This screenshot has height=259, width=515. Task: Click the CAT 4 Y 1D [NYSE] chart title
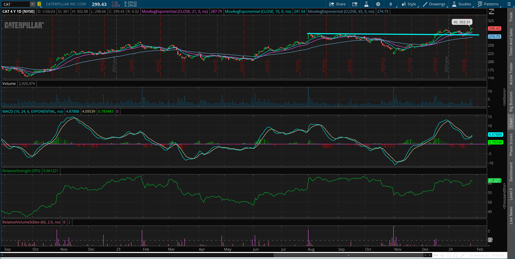[x=19, y=11]
